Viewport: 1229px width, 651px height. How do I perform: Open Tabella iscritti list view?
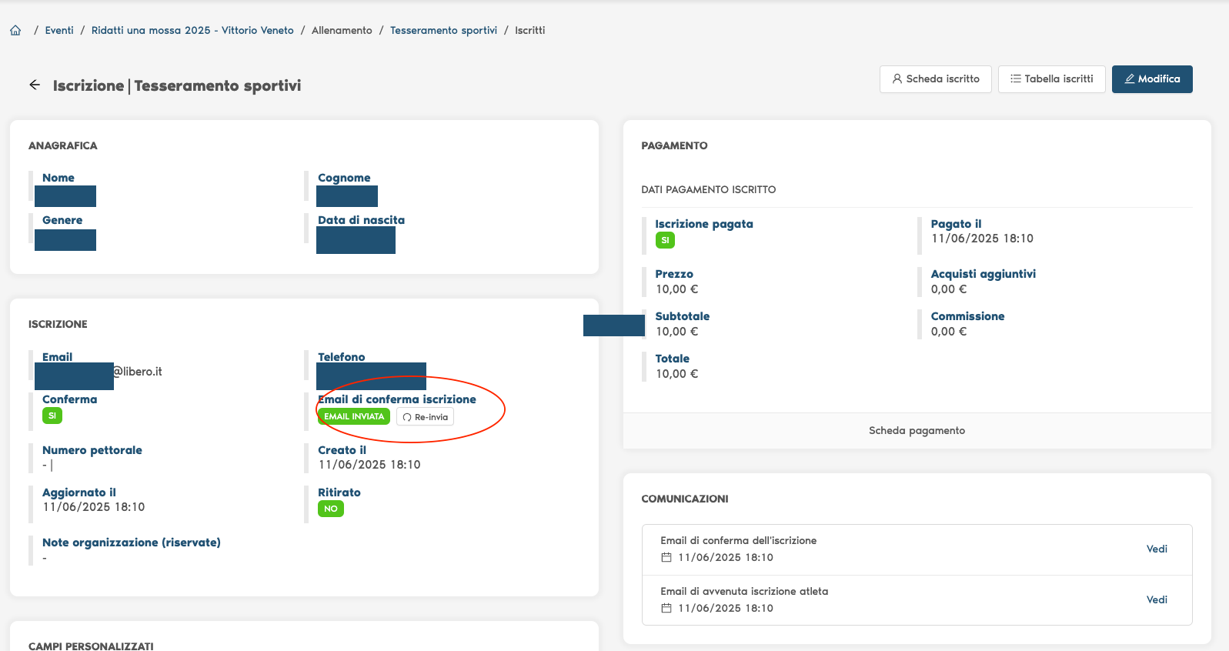pyautogui.click(x=1051, y=79)
